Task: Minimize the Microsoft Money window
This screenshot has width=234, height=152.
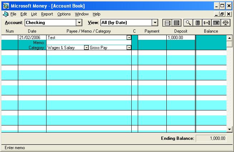Action: pos(216,6)
